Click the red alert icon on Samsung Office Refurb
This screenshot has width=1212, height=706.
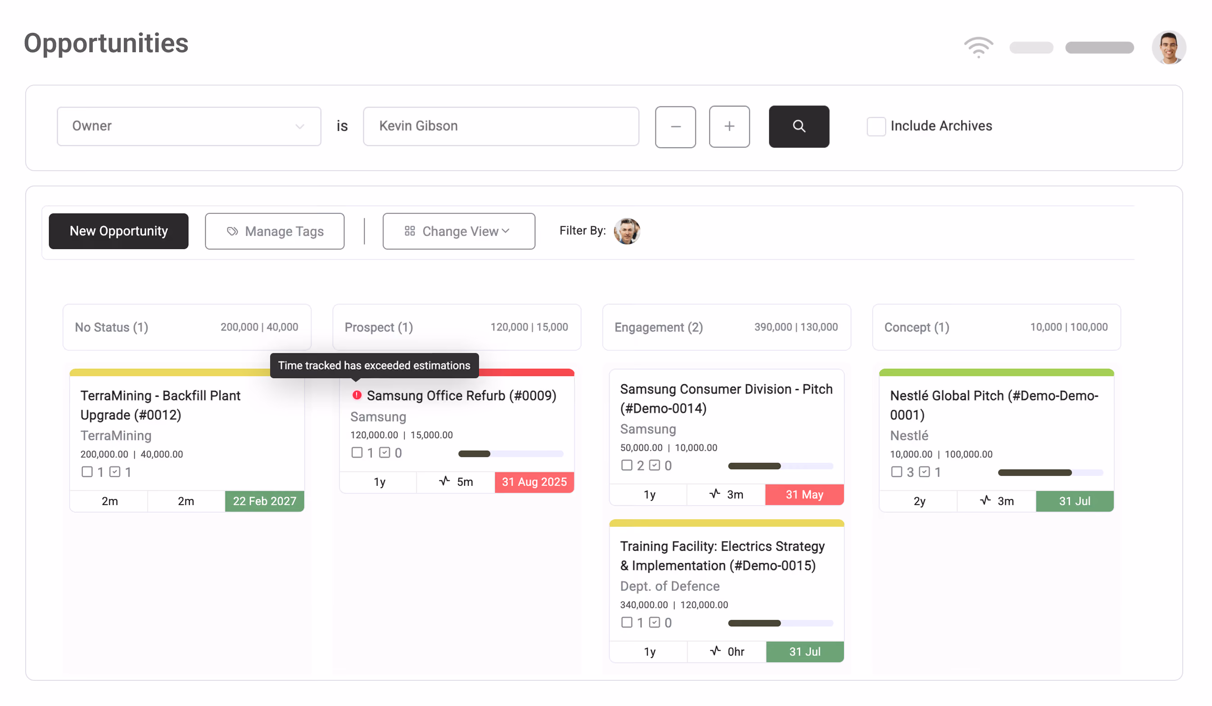pyautogui.click(x=357, y=395)
